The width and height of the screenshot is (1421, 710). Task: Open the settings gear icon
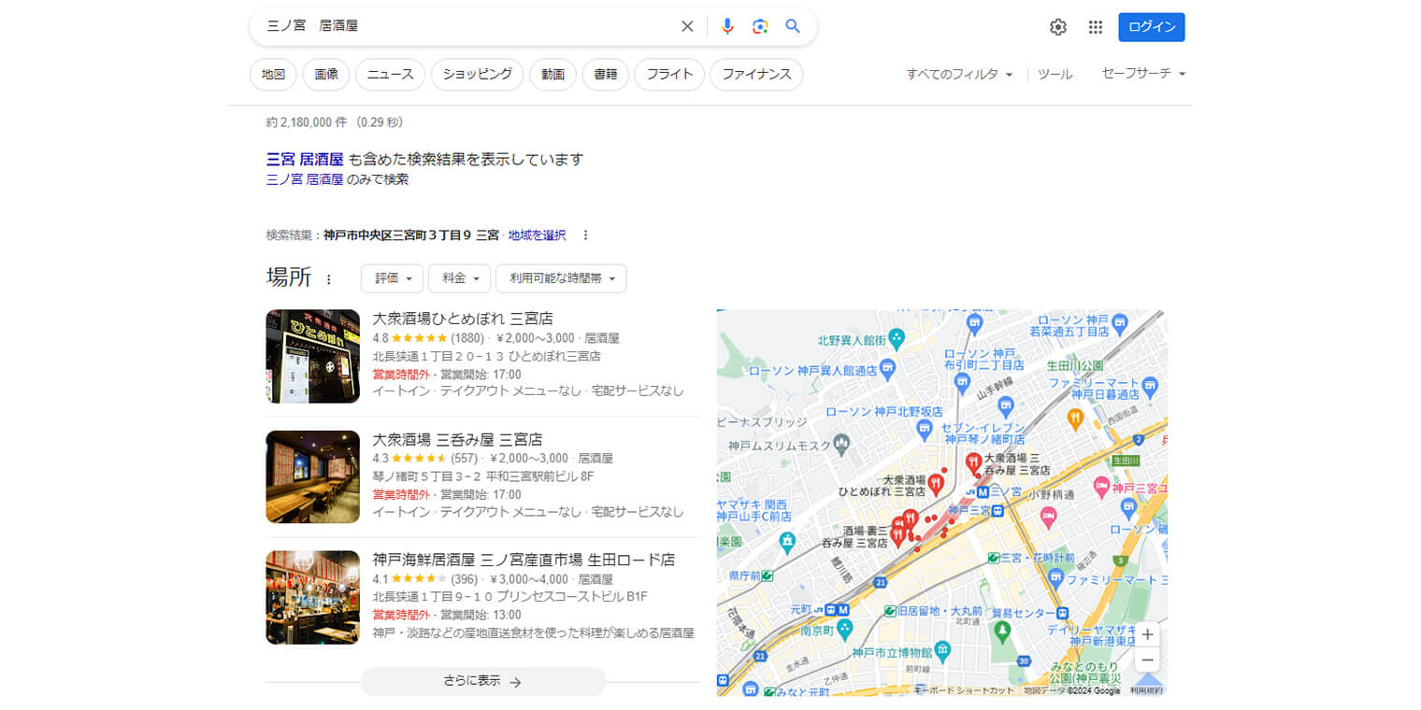tap(1057, 27)
